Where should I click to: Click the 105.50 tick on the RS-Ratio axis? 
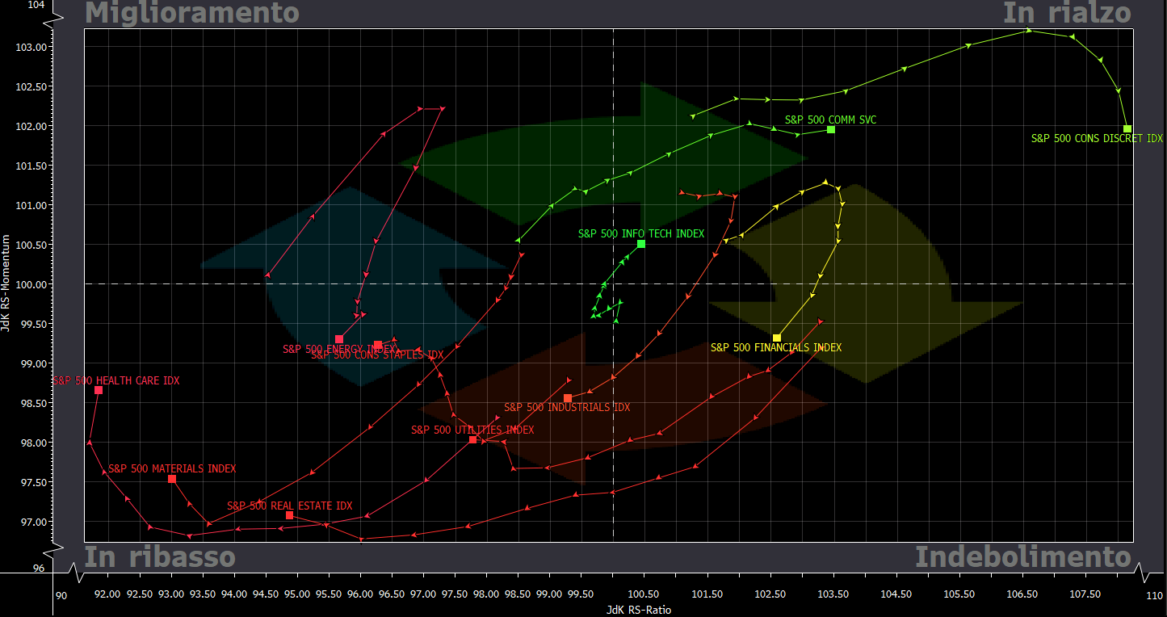tap(959, 594)
